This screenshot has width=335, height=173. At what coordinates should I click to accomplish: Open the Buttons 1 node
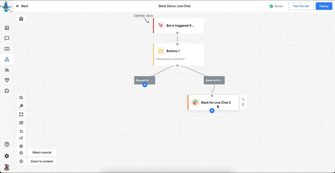coord(179,54)
